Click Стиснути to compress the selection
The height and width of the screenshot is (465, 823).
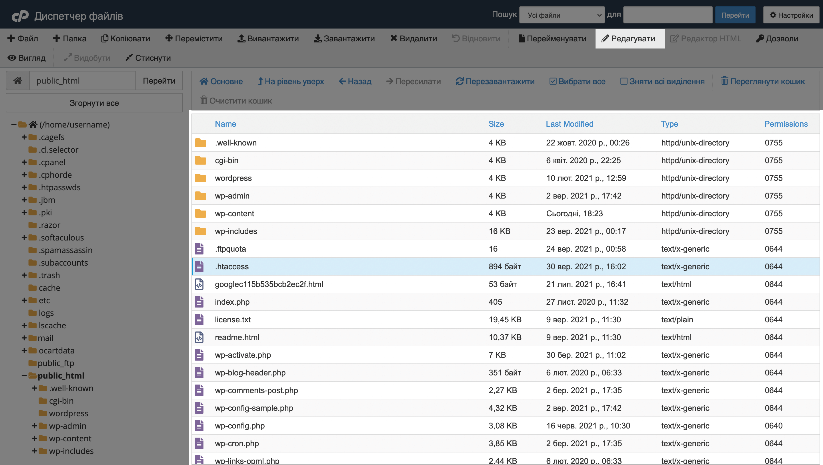click(148, 58)
